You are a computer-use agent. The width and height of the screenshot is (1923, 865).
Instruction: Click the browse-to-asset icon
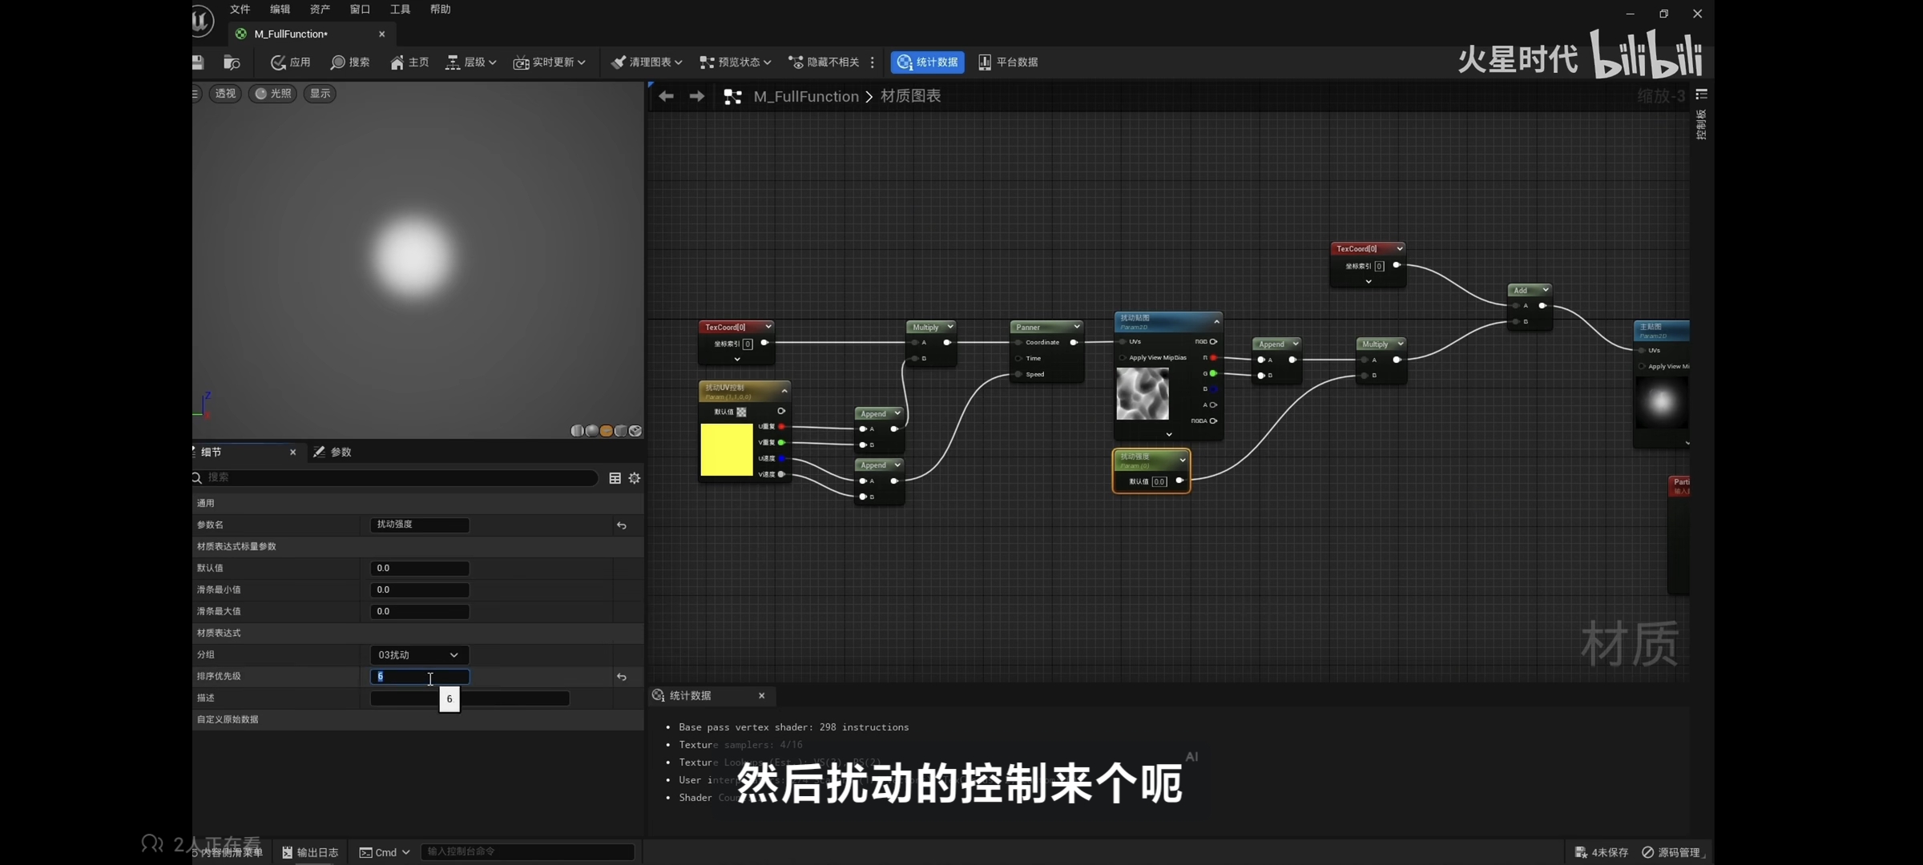[232, 62]
